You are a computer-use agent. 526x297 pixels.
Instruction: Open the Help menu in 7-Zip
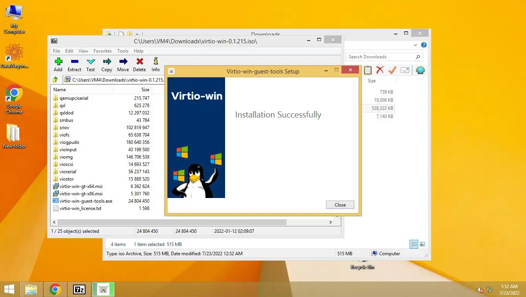tap(138, 51)
